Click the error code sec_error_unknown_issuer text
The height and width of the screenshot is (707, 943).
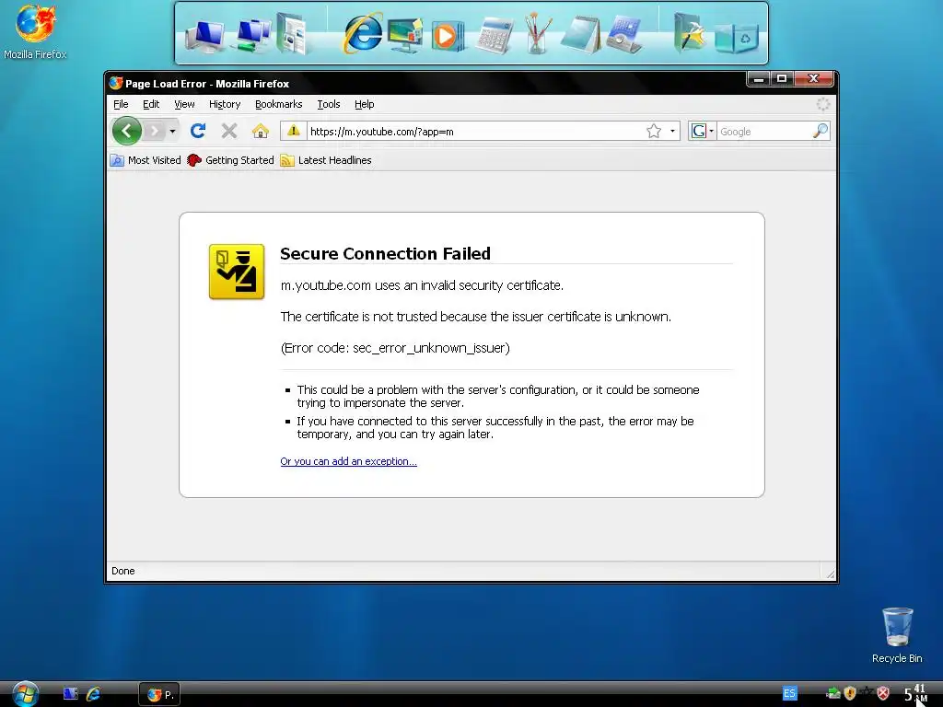click(x=395, y=348)
